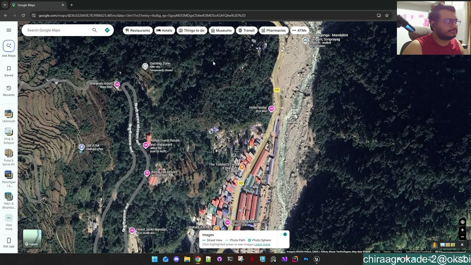The image size is (471, 265).
Task: Bookmark this page with star icon
Action: click(x=387, y=15)
